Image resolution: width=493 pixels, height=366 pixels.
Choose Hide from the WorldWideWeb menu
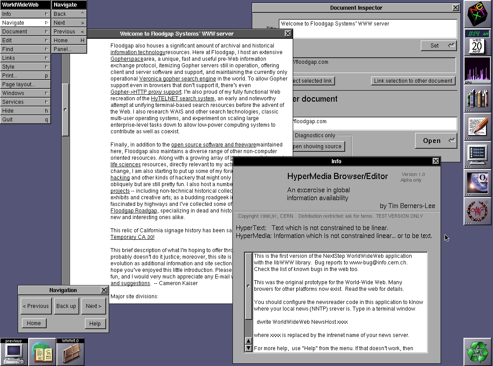pyautogui.click(x=25, y=110)
